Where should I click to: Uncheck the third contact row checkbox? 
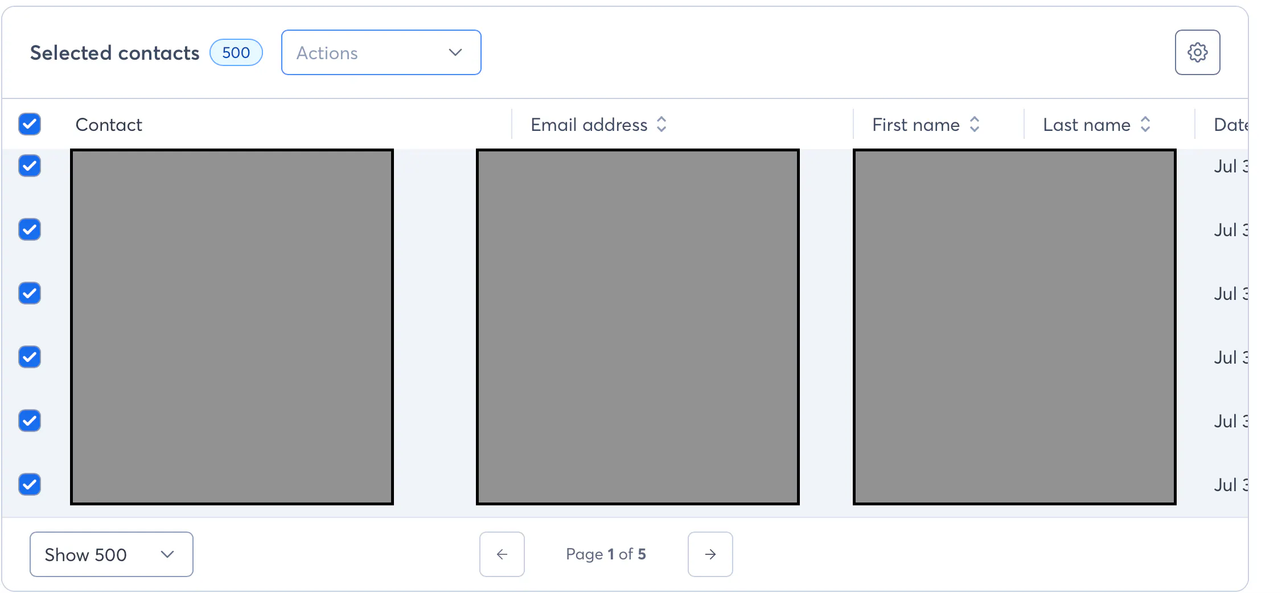pos(30,293)
